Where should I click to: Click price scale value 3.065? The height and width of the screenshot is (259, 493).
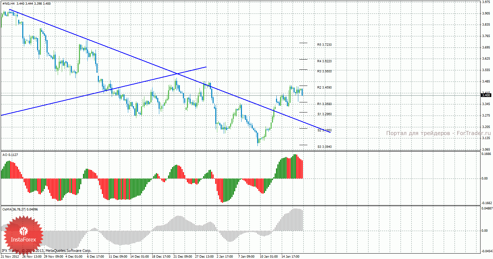click(x=486, y=150)
